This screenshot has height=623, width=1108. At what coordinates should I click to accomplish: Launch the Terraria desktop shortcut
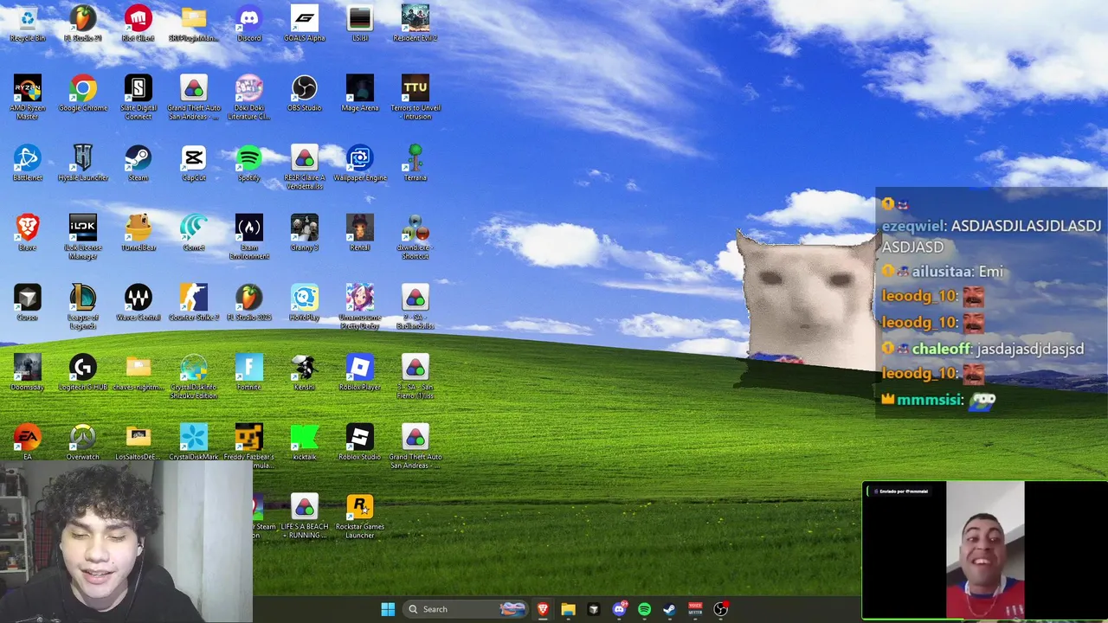pyautogui.click(x=415, y=163)
